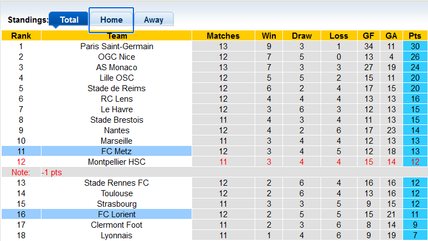Click highlighted FC Metz team name
This screenshot has width=428, height=241.
116,151
